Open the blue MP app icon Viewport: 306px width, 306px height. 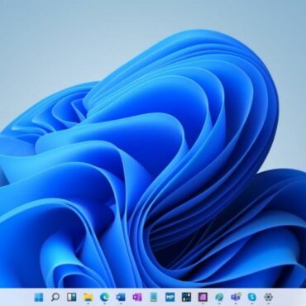coord(170,297)
